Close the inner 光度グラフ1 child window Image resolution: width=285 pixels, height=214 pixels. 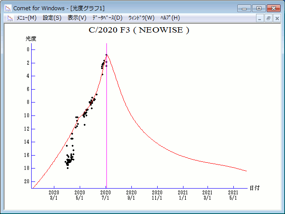click(277, 18)
